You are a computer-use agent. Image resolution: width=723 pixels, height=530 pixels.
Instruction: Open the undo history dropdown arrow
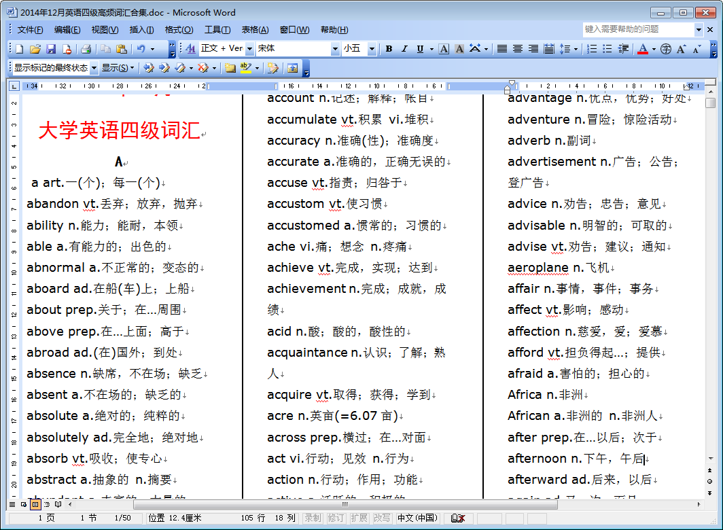point(153,49)
